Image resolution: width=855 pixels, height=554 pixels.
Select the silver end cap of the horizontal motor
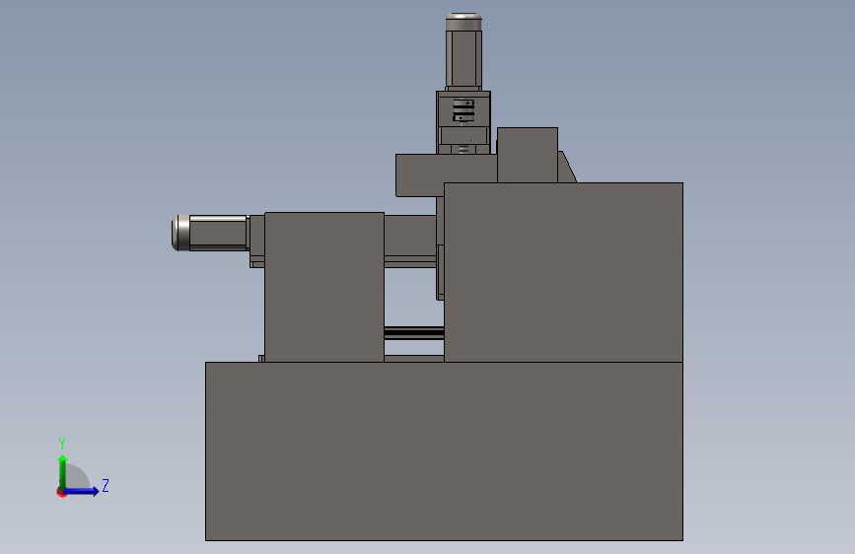tap(180, 233)
